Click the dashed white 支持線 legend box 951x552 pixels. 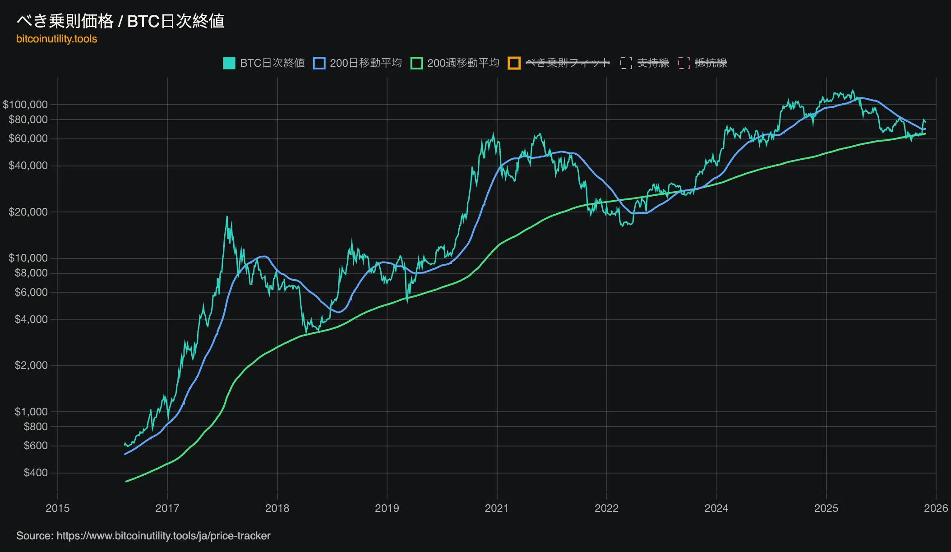click(626, 63)
